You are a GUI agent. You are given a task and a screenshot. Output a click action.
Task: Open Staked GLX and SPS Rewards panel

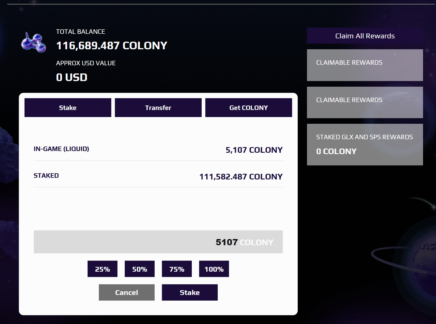pos(365,144)
